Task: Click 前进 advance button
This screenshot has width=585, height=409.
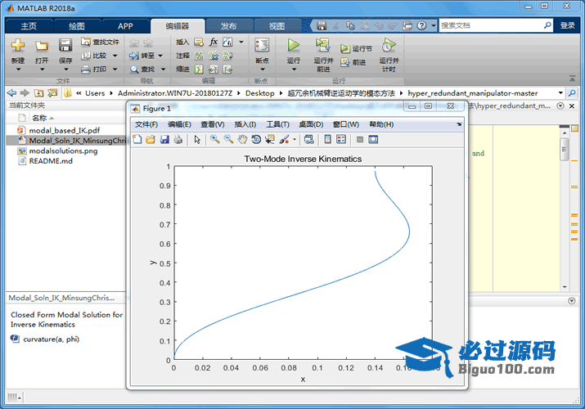Action: click(353, 62)
